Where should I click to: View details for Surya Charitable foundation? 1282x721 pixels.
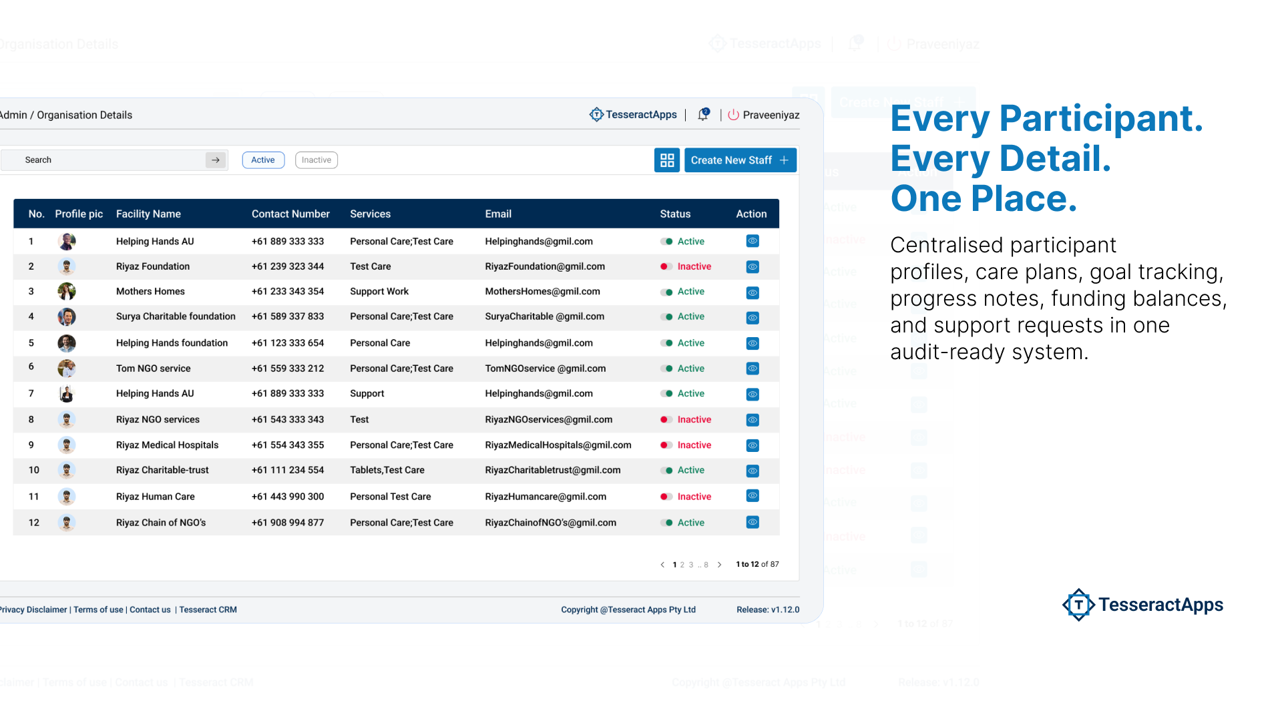click(753, 318)
